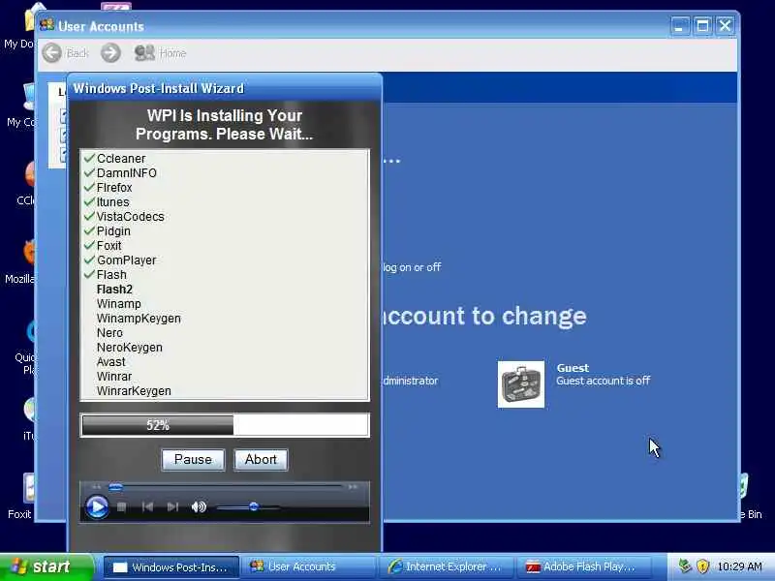
Task: Click the safely remove hardware tray icon
Action: tap(685, 566)
